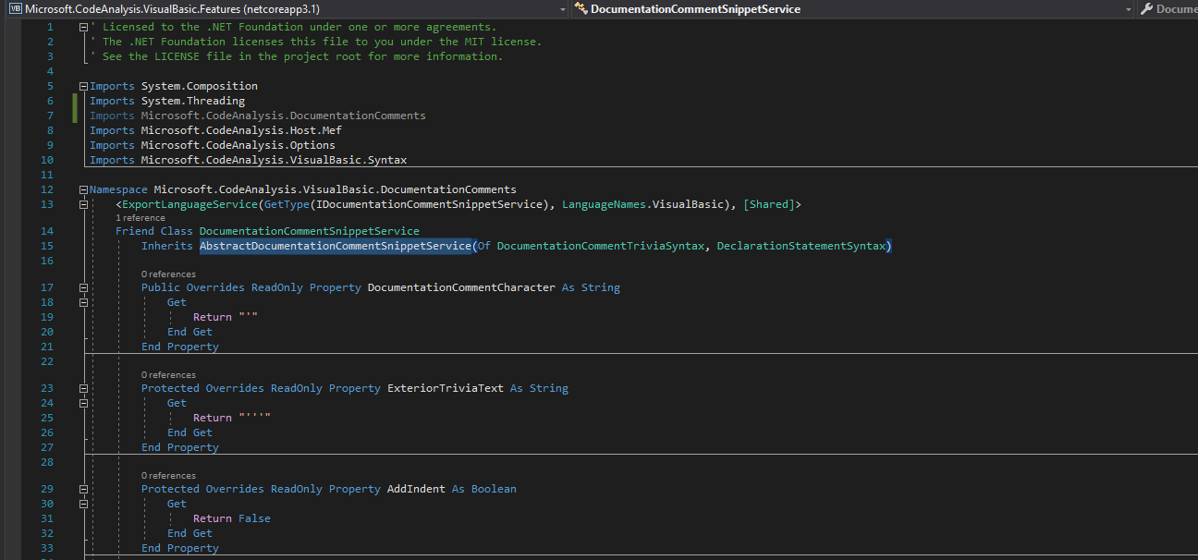Click the collapse icon beside the Imports block
Screen dimensions: 1198x560
82,85
